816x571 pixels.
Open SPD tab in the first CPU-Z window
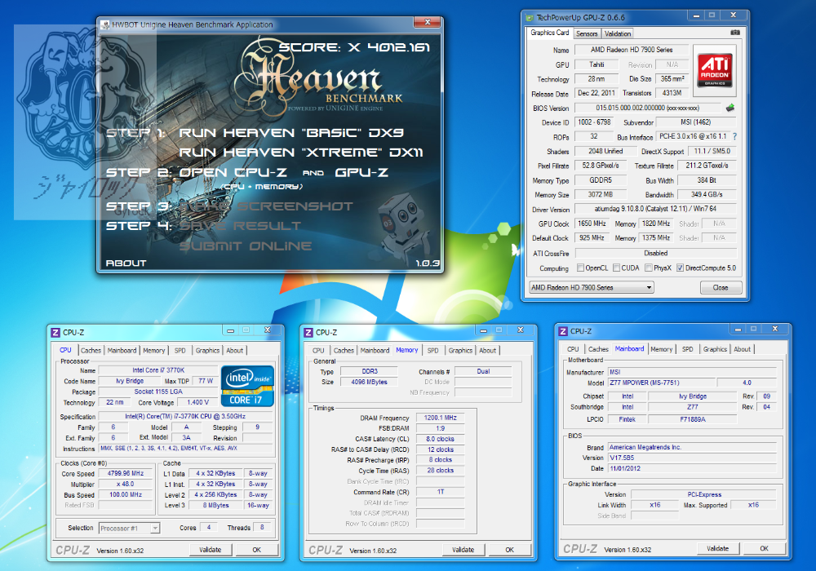point(180,351)
